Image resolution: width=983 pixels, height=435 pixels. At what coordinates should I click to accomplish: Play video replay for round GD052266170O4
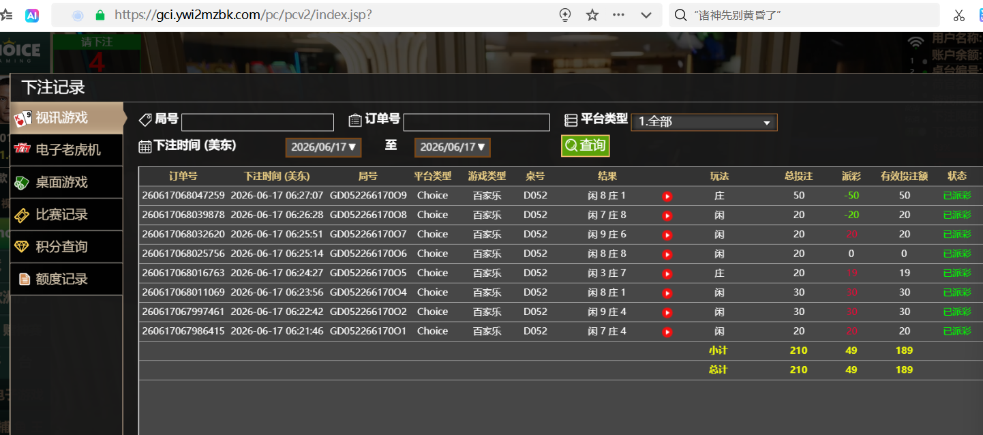click(x=667, y=293)
